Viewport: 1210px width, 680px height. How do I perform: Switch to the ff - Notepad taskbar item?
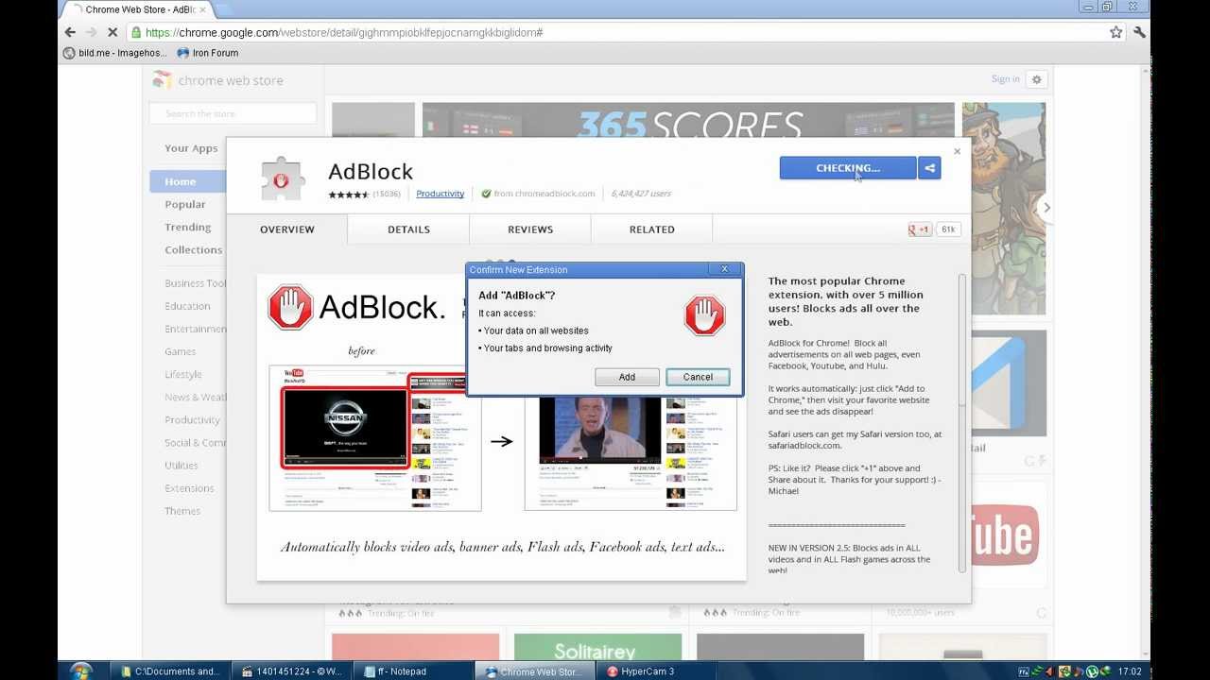pyautogui.click(x=413, y=671)
